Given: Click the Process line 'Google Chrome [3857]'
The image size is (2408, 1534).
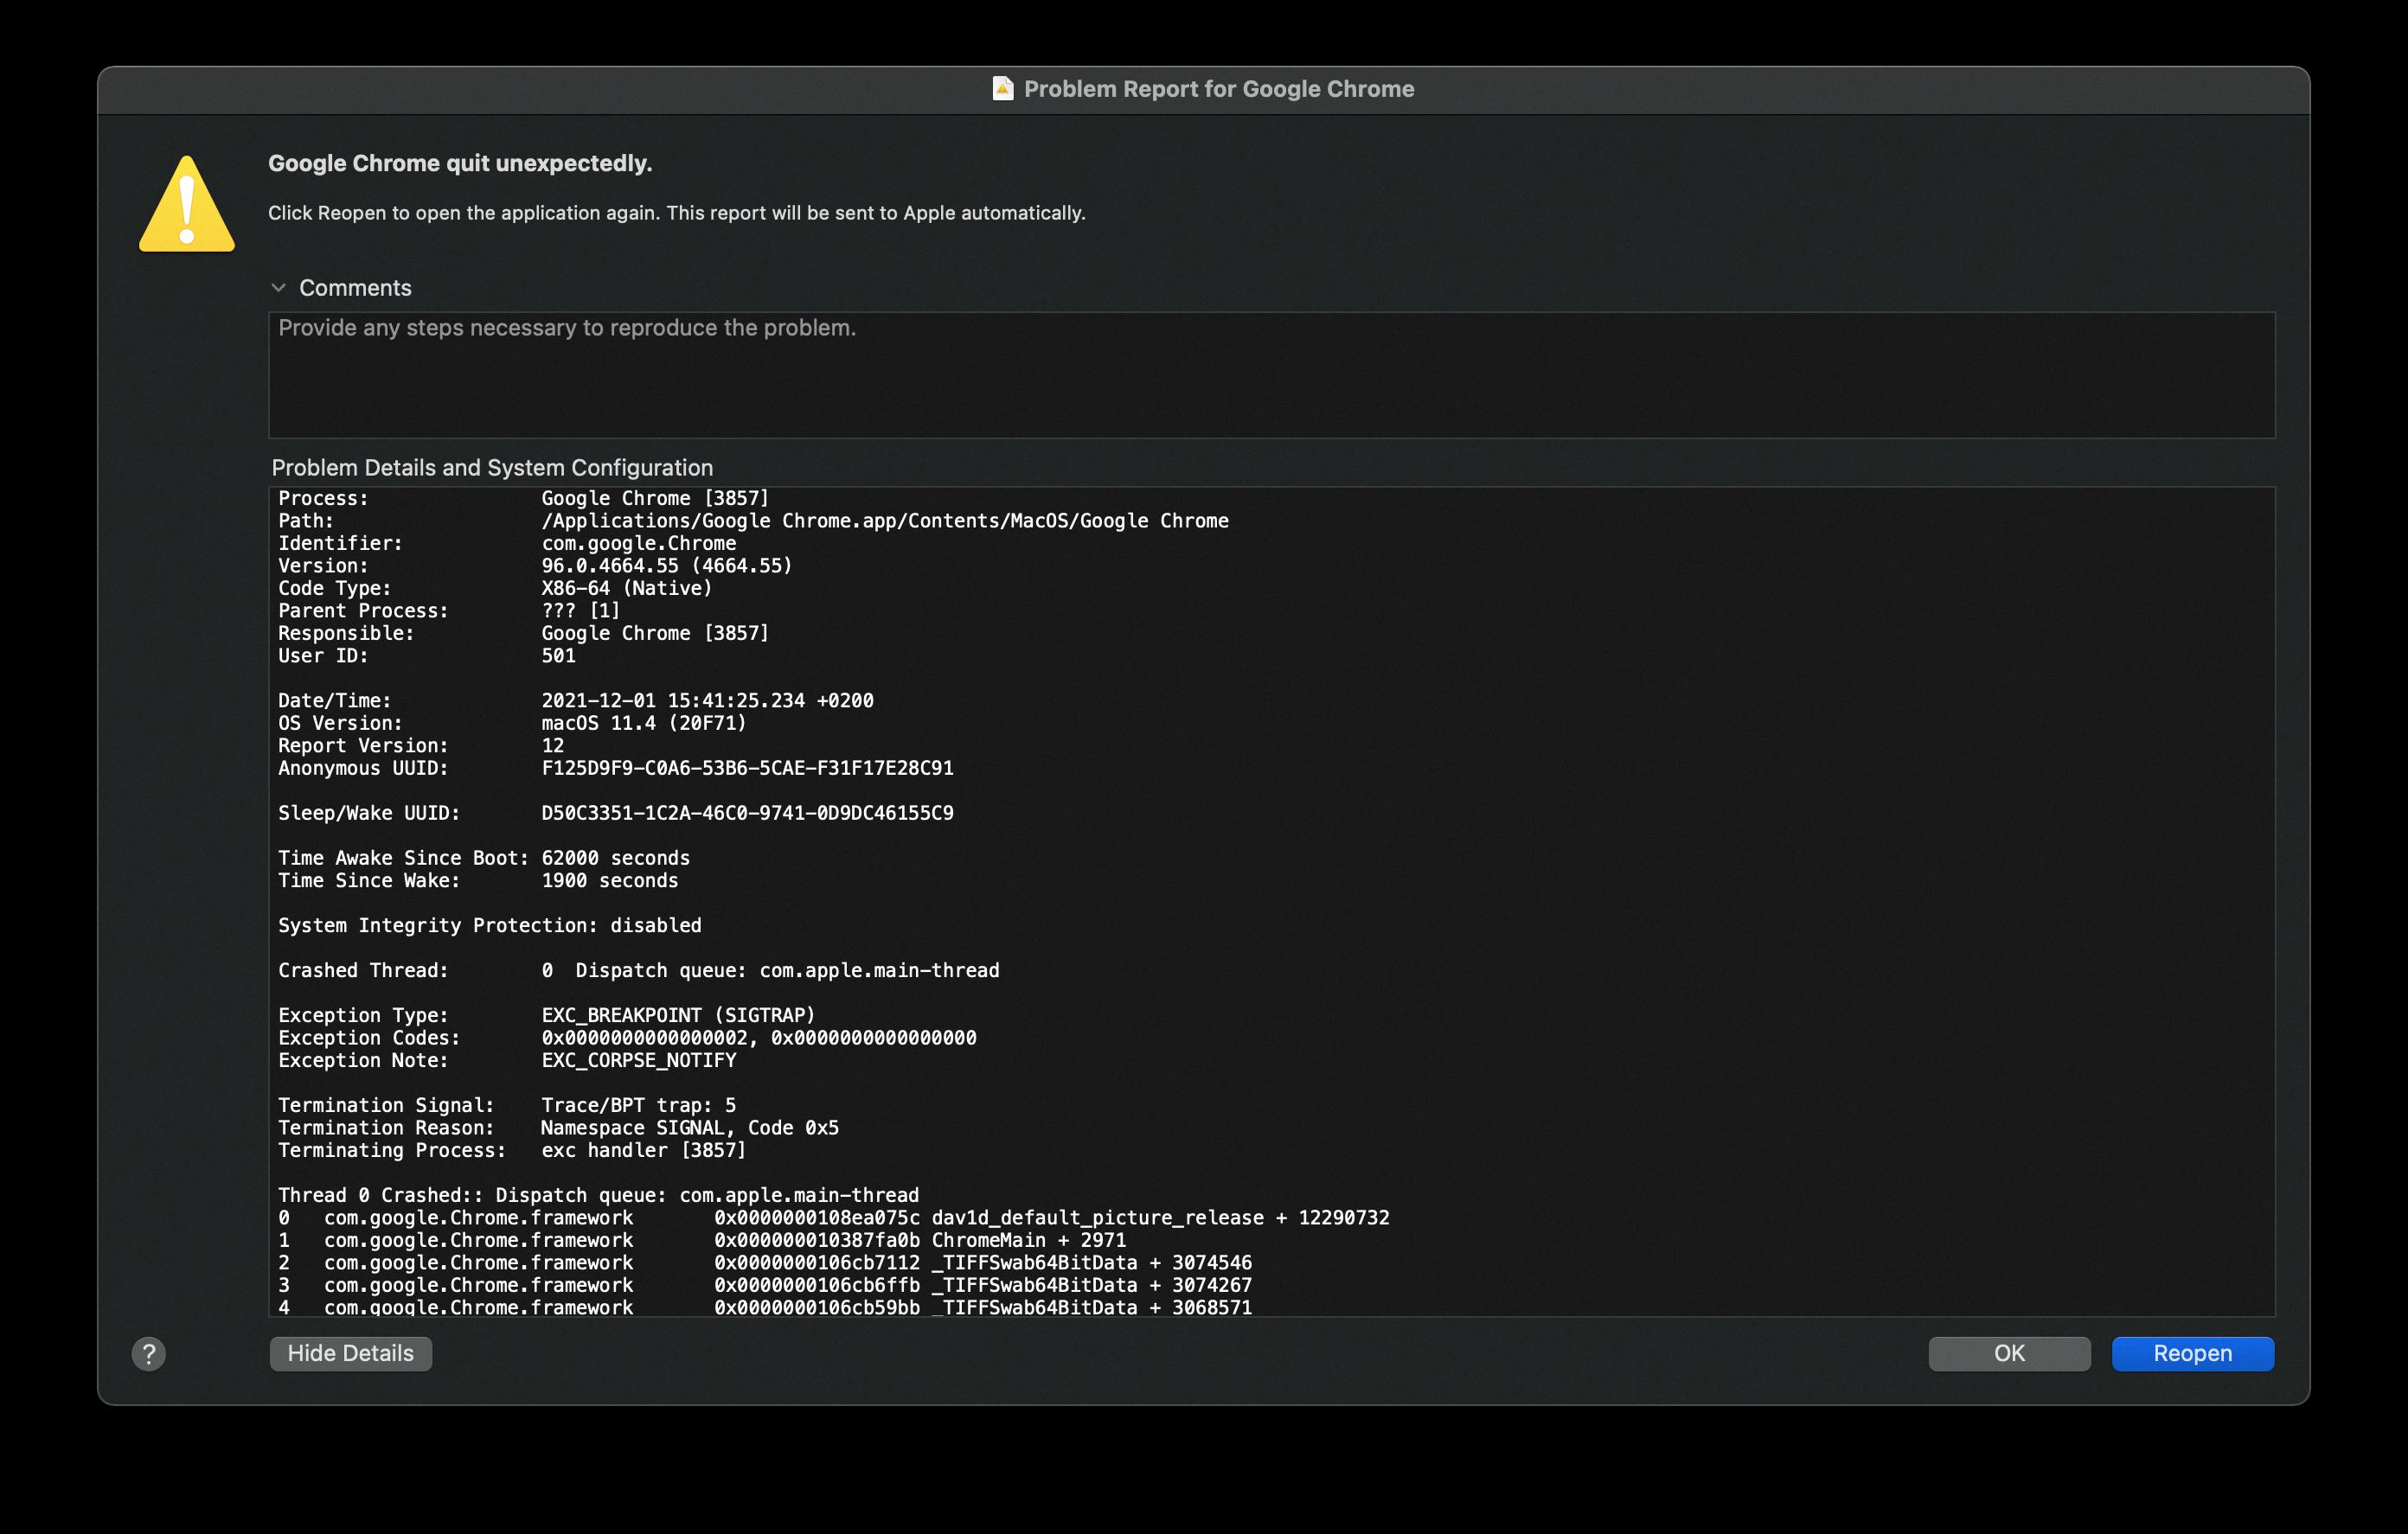Looking at the screenshot, I should pos(655,498).
